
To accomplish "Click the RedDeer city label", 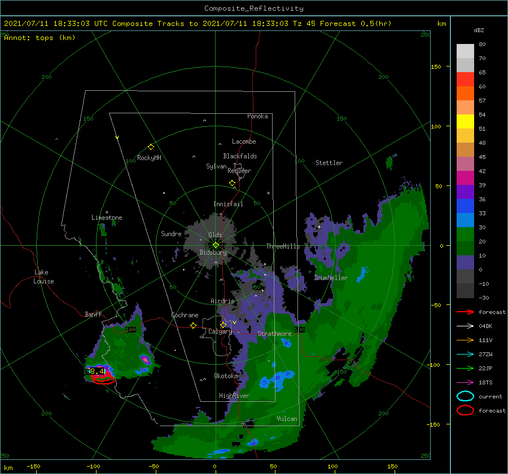I will [x=239, y=171].
